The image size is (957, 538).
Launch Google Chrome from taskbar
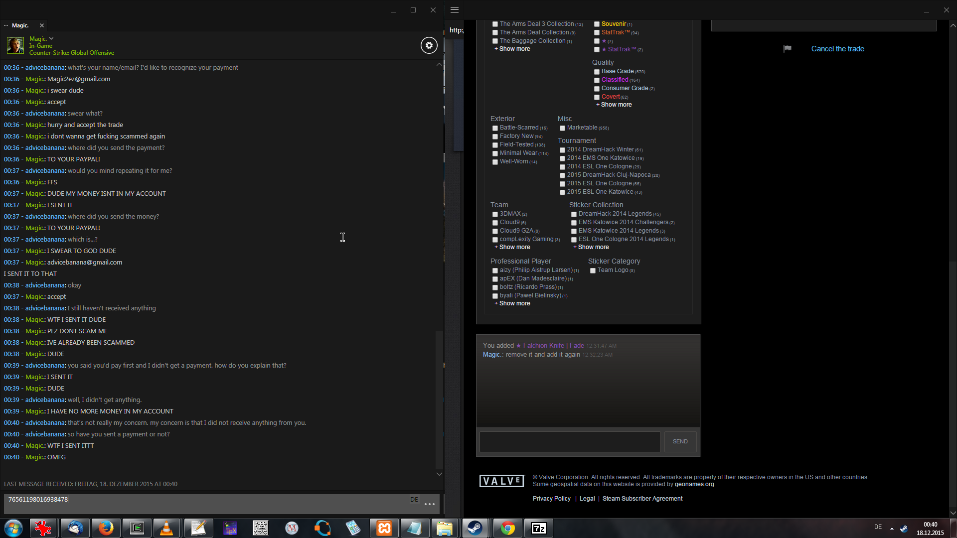click(x=507, y=528)
